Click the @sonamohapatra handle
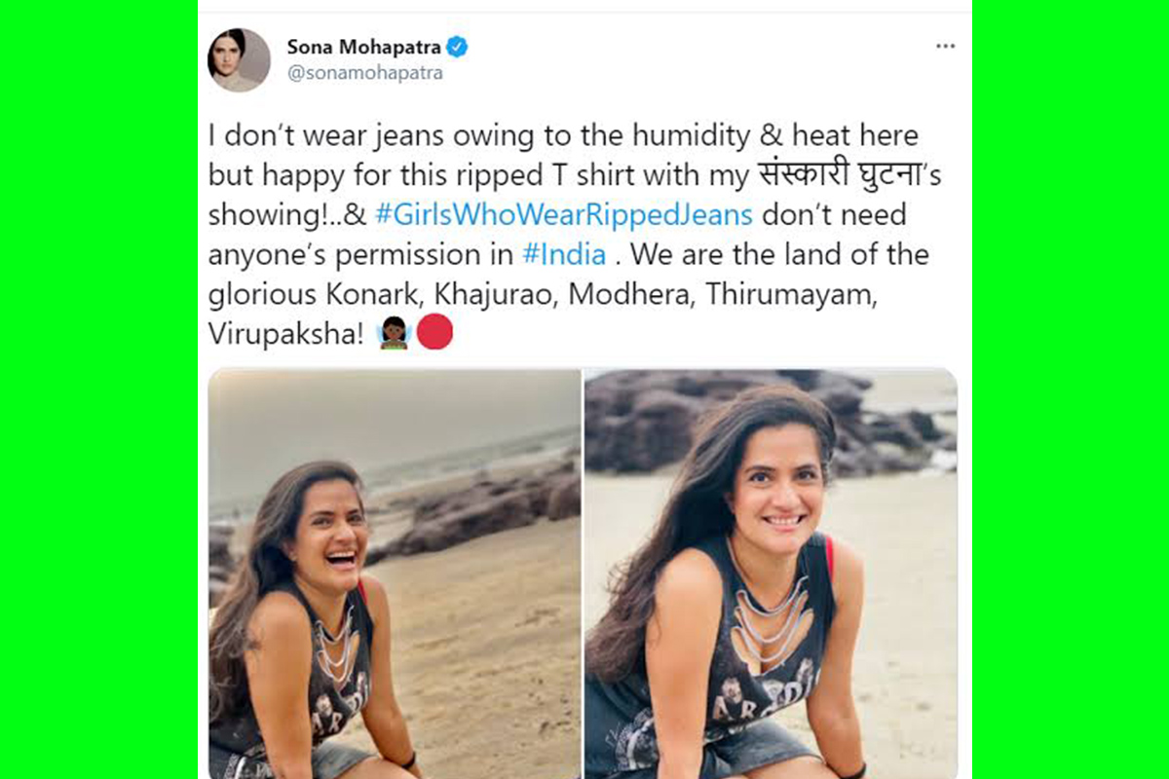 (364, 73)
